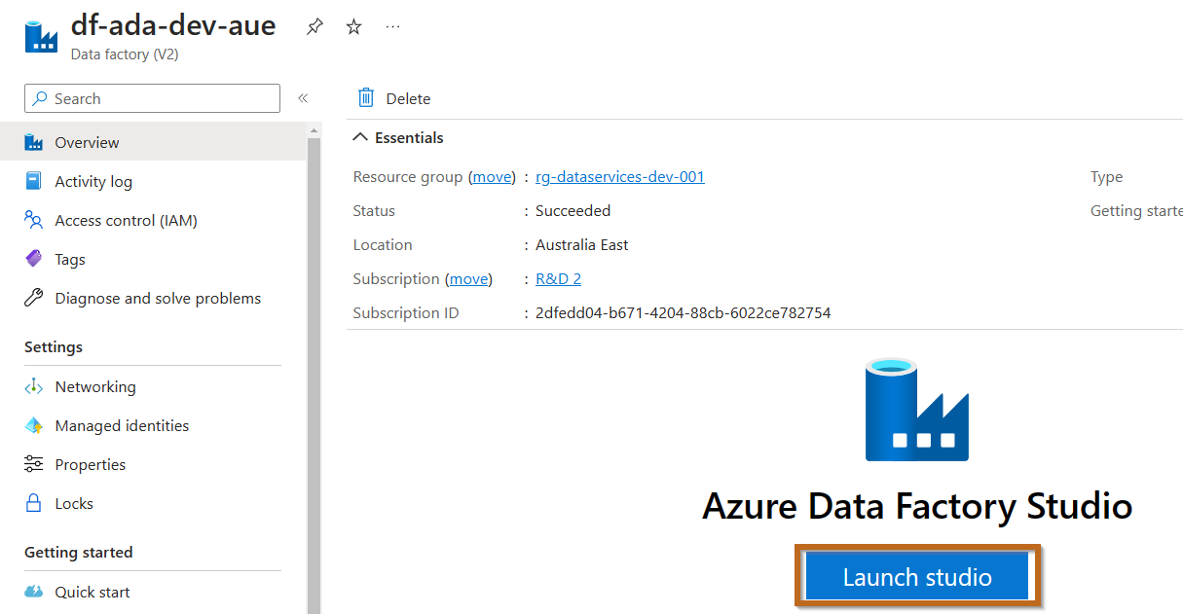Click the Quick start cloud icon
The height and width of the screenshot is (614, 1183).
(x=34, y=592)
